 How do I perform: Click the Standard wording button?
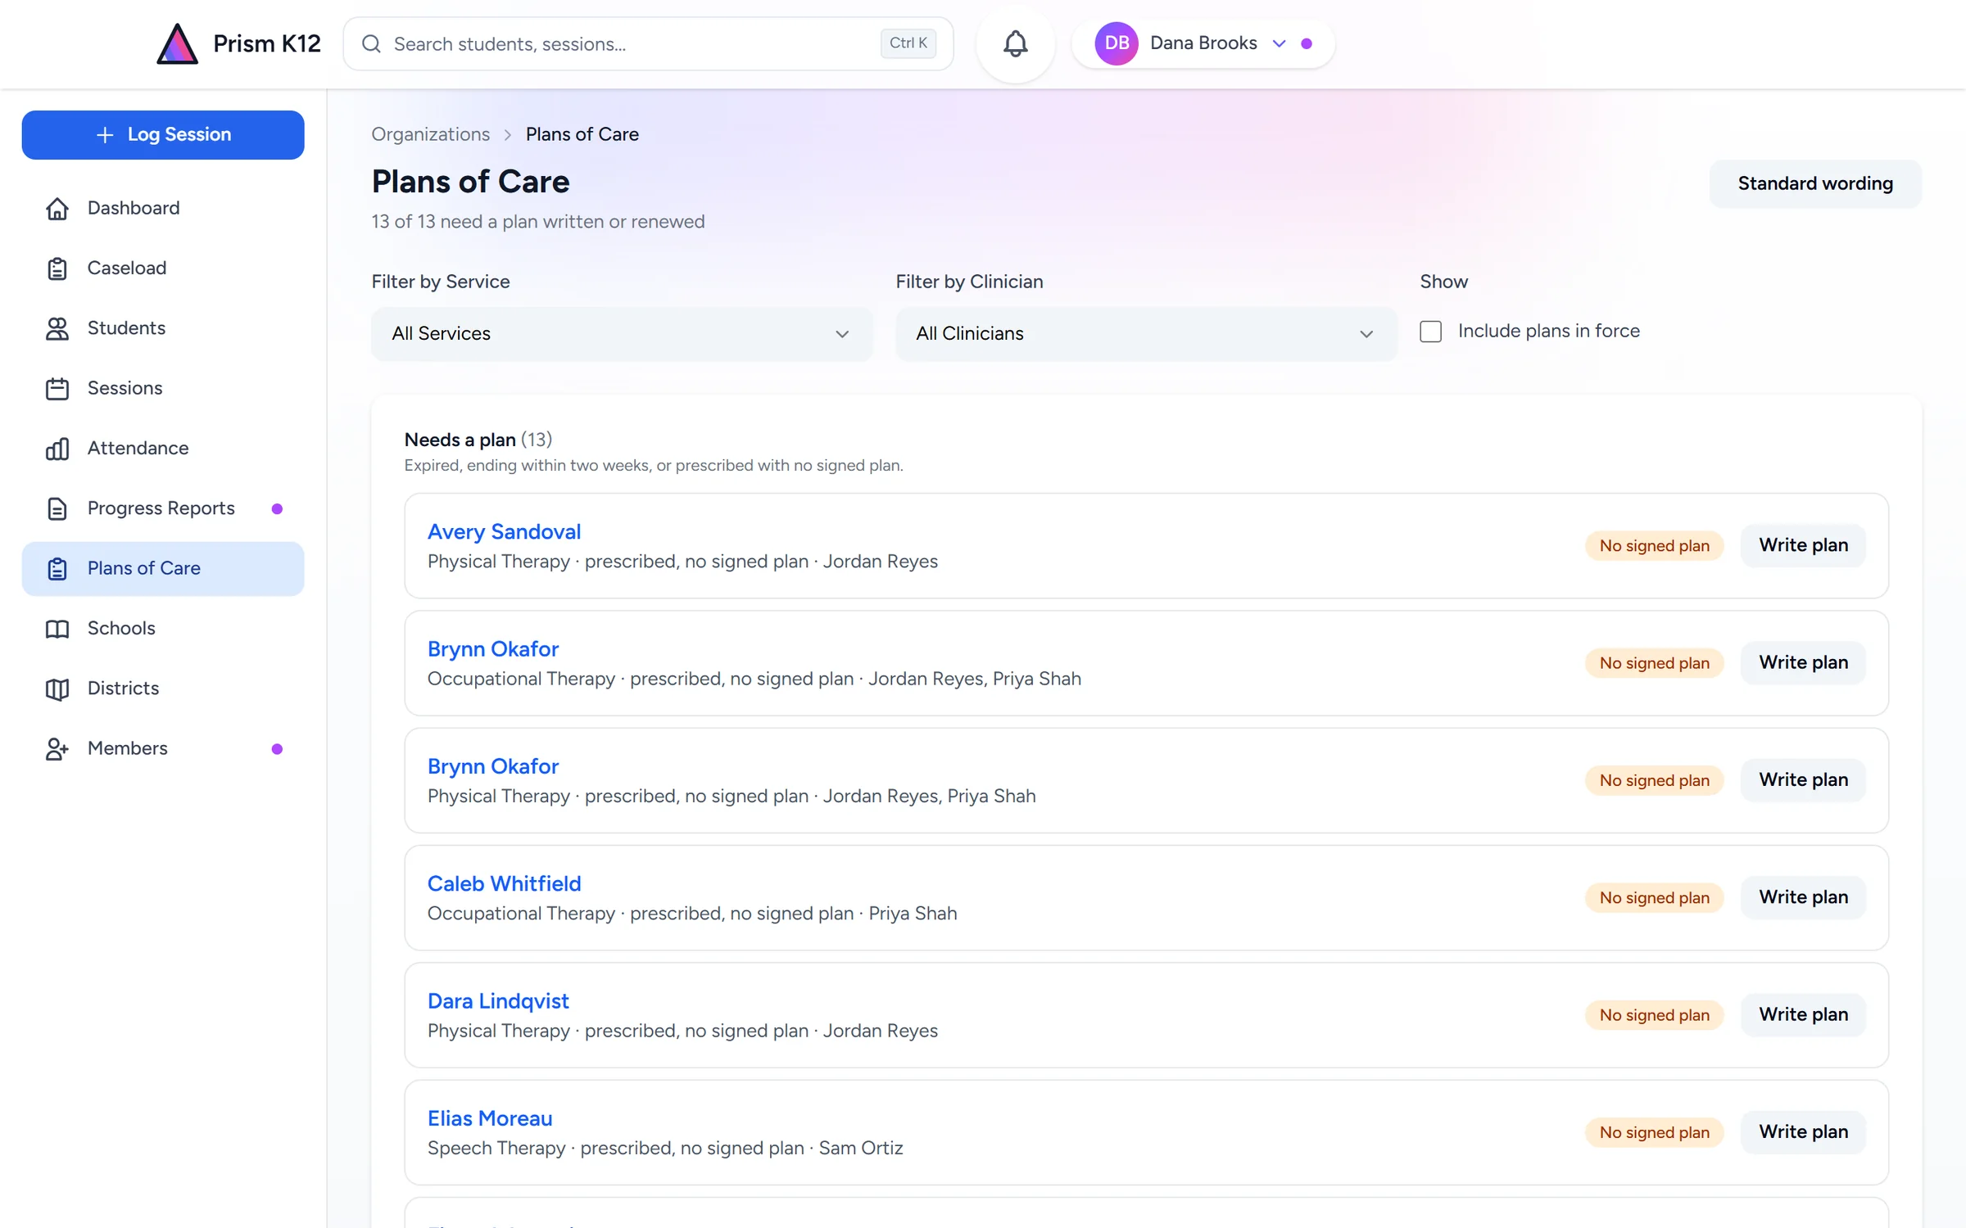[x=1815, y=183]
